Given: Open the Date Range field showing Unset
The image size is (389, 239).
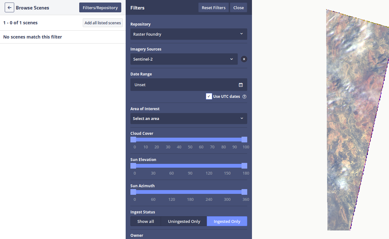Looking at the screenshot, I should [x=189, y=85].
